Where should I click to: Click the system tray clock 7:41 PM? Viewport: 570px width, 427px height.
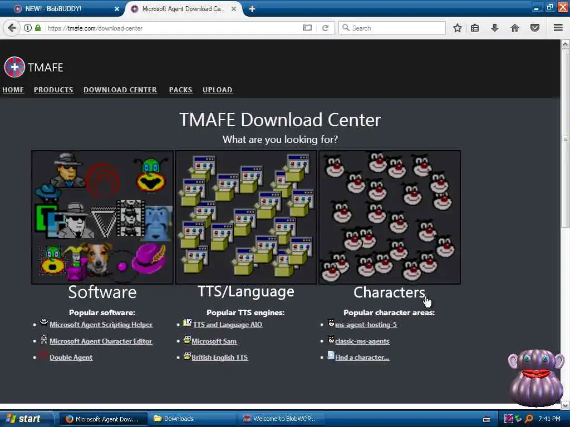(549, 419)
